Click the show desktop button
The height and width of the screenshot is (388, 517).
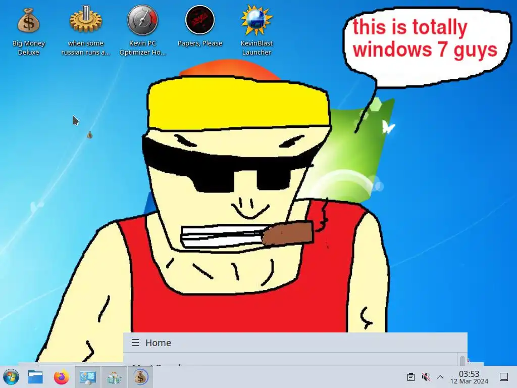pyautogui.click(x=504, y=377)
